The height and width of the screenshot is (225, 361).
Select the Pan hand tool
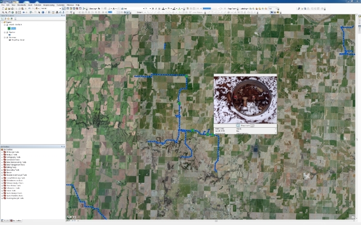pos(9,12)
